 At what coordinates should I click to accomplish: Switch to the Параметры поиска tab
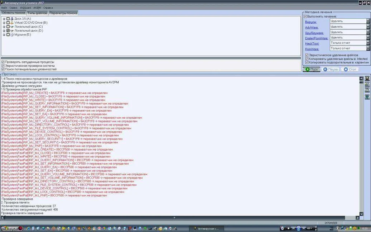(63, 13)
